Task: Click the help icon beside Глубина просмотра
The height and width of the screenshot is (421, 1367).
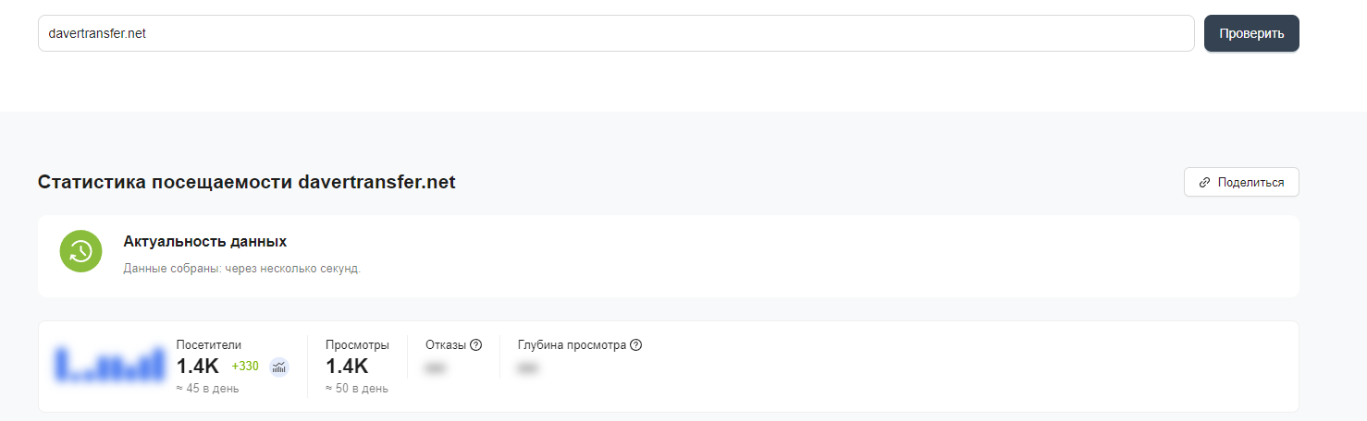Action: pos(635,345)
